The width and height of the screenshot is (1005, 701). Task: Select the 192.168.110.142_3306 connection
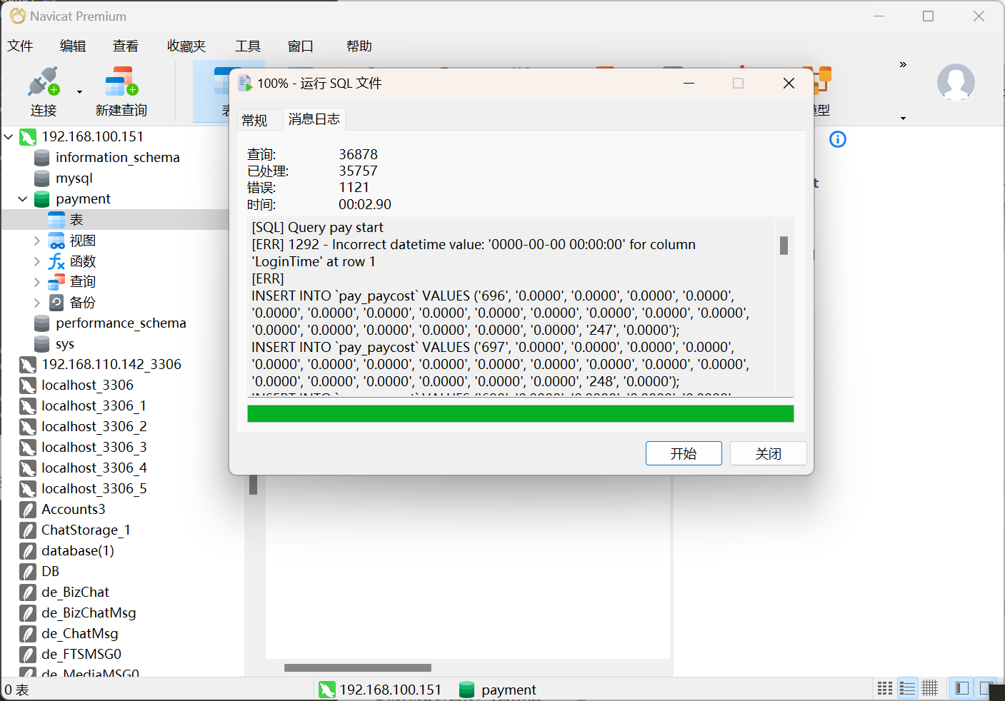click(x=111, y=365)
